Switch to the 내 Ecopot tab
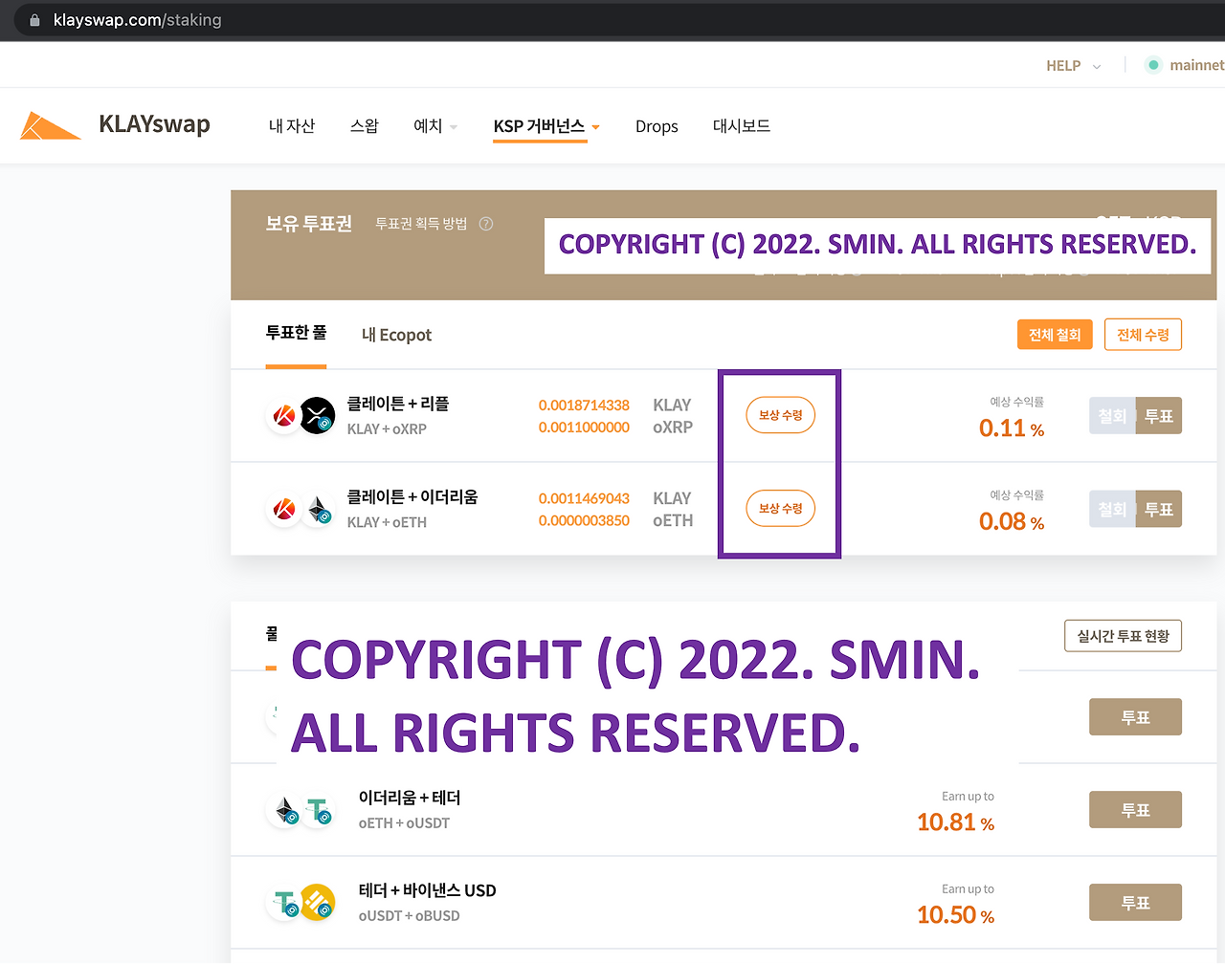Viewport: 1225px width, 964px height. point(396,335)
